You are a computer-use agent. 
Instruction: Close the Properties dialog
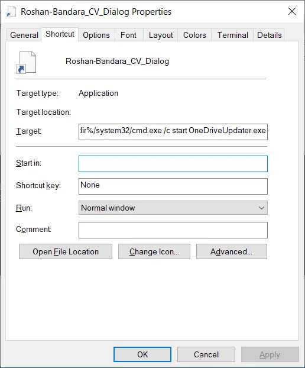pyautogui.click(x=292, y=11)
